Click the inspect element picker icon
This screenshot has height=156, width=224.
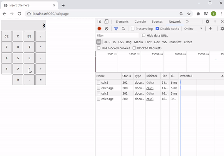(99, 22)
